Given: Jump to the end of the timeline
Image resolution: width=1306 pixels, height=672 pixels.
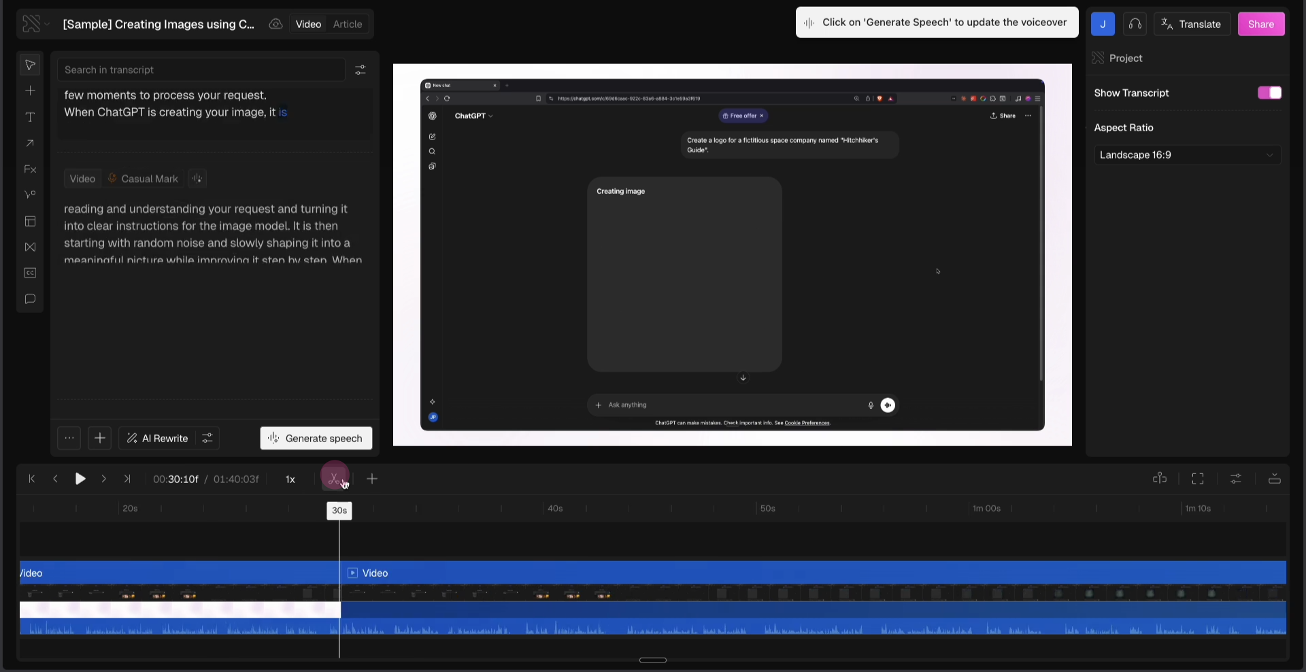Looking at the screenshot, I should click(127, 479).
